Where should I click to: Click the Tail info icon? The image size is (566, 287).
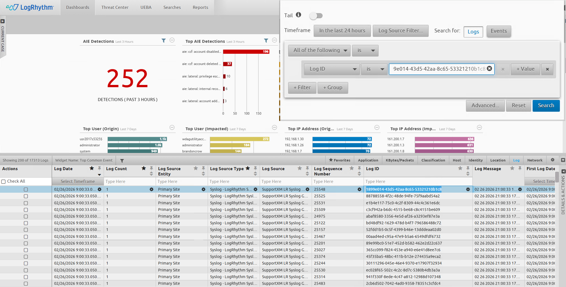pyautogui.click(x=298, y=15)
